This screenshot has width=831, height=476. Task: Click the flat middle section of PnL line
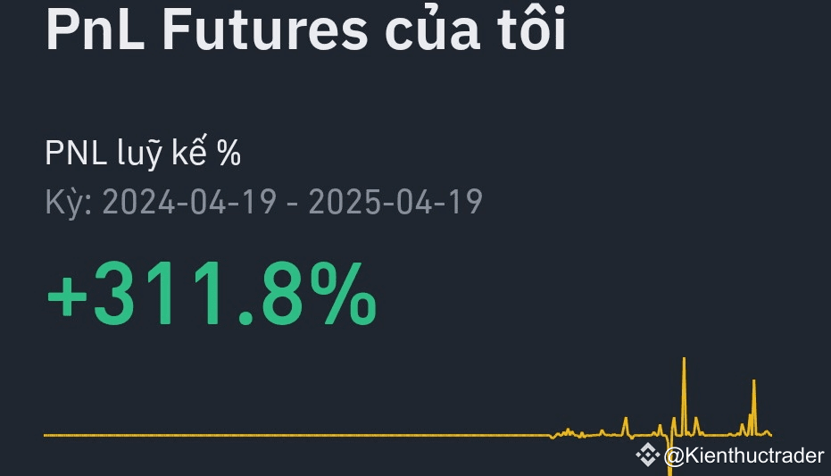coord(296,435)
